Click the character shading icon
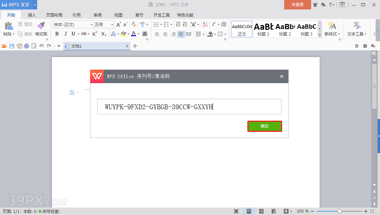 (145, 34)
